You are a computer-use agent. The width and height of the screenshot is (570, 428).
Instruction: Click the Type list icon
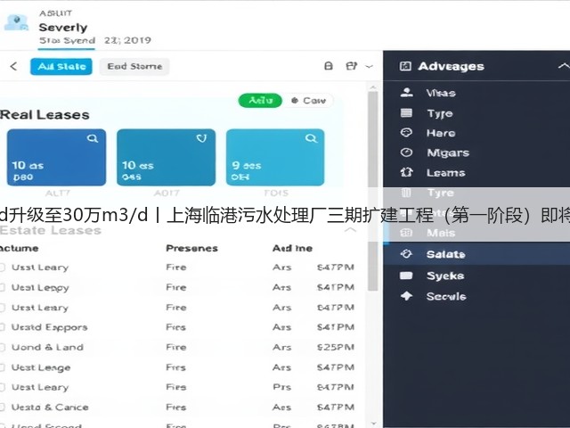[406, 113]
